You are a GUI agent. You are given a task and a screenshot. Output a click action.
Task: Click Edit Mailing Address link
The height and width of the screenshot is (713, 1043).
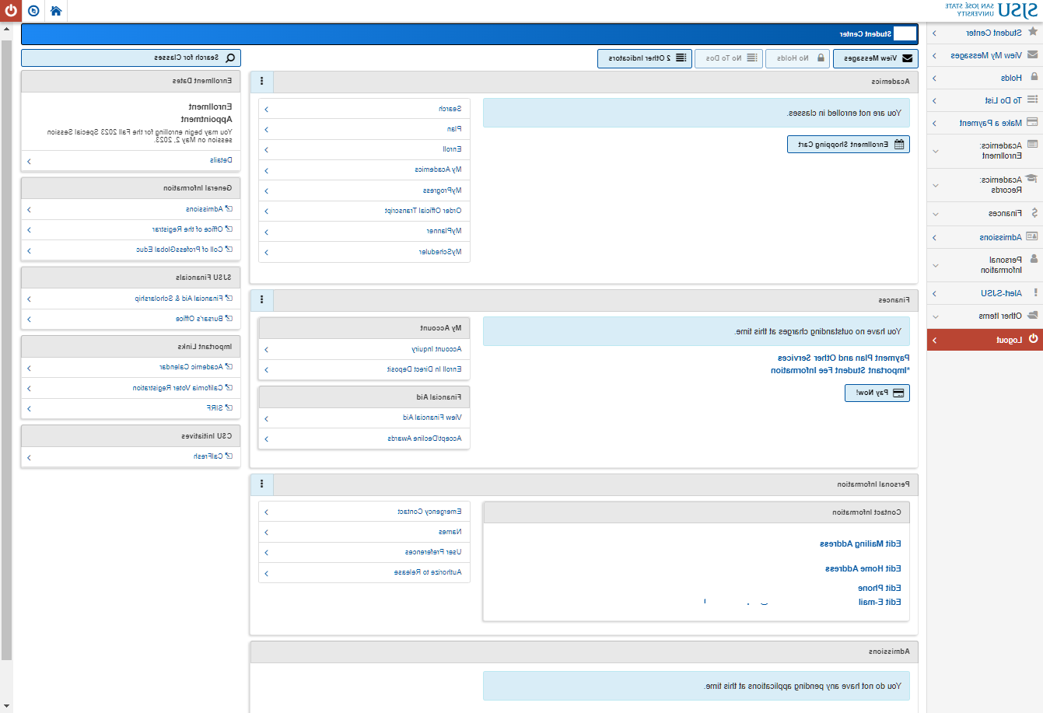click(x=860, y=543)
